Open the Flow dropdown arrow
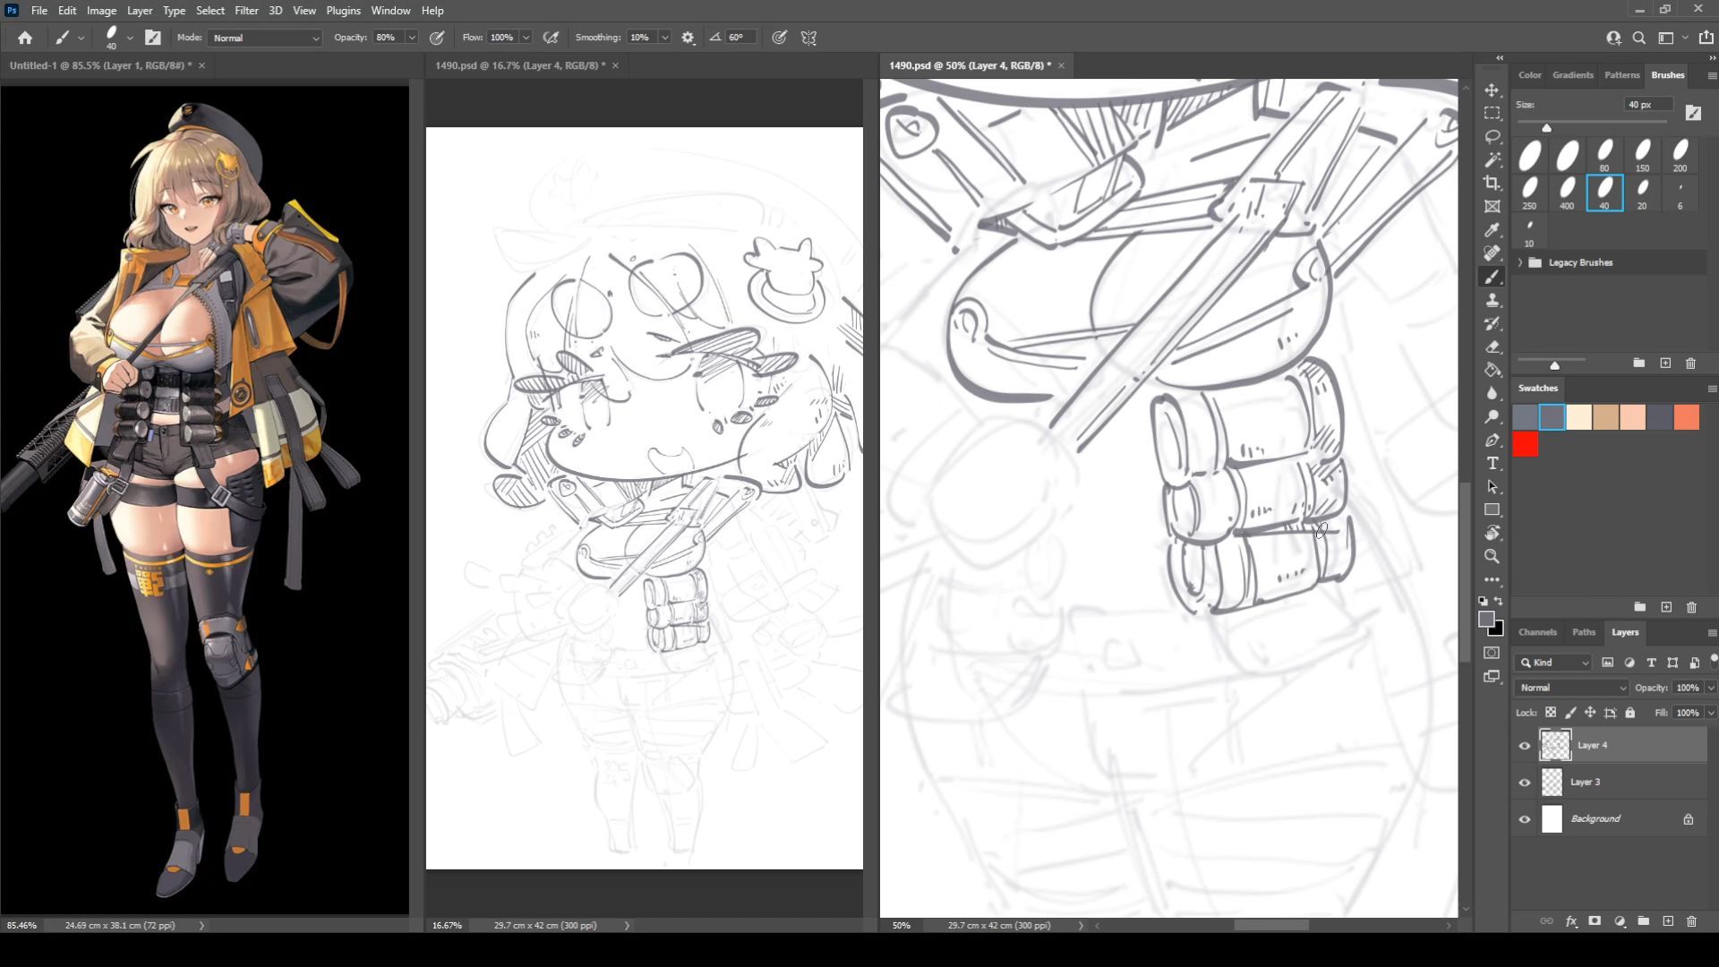 pos(526,38)
